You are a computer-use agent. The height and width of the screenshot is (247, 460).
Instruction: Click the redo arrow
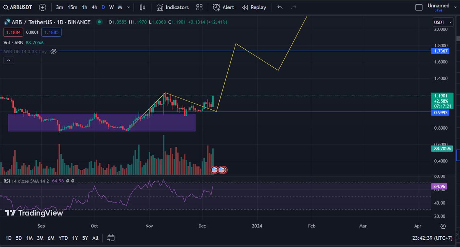coord(293,7)
